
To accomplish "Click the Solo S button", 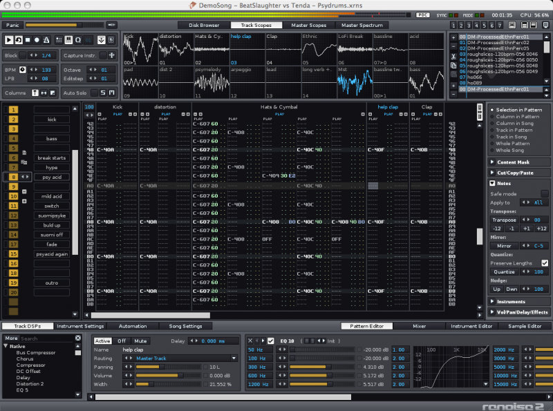I will point(103,93).
